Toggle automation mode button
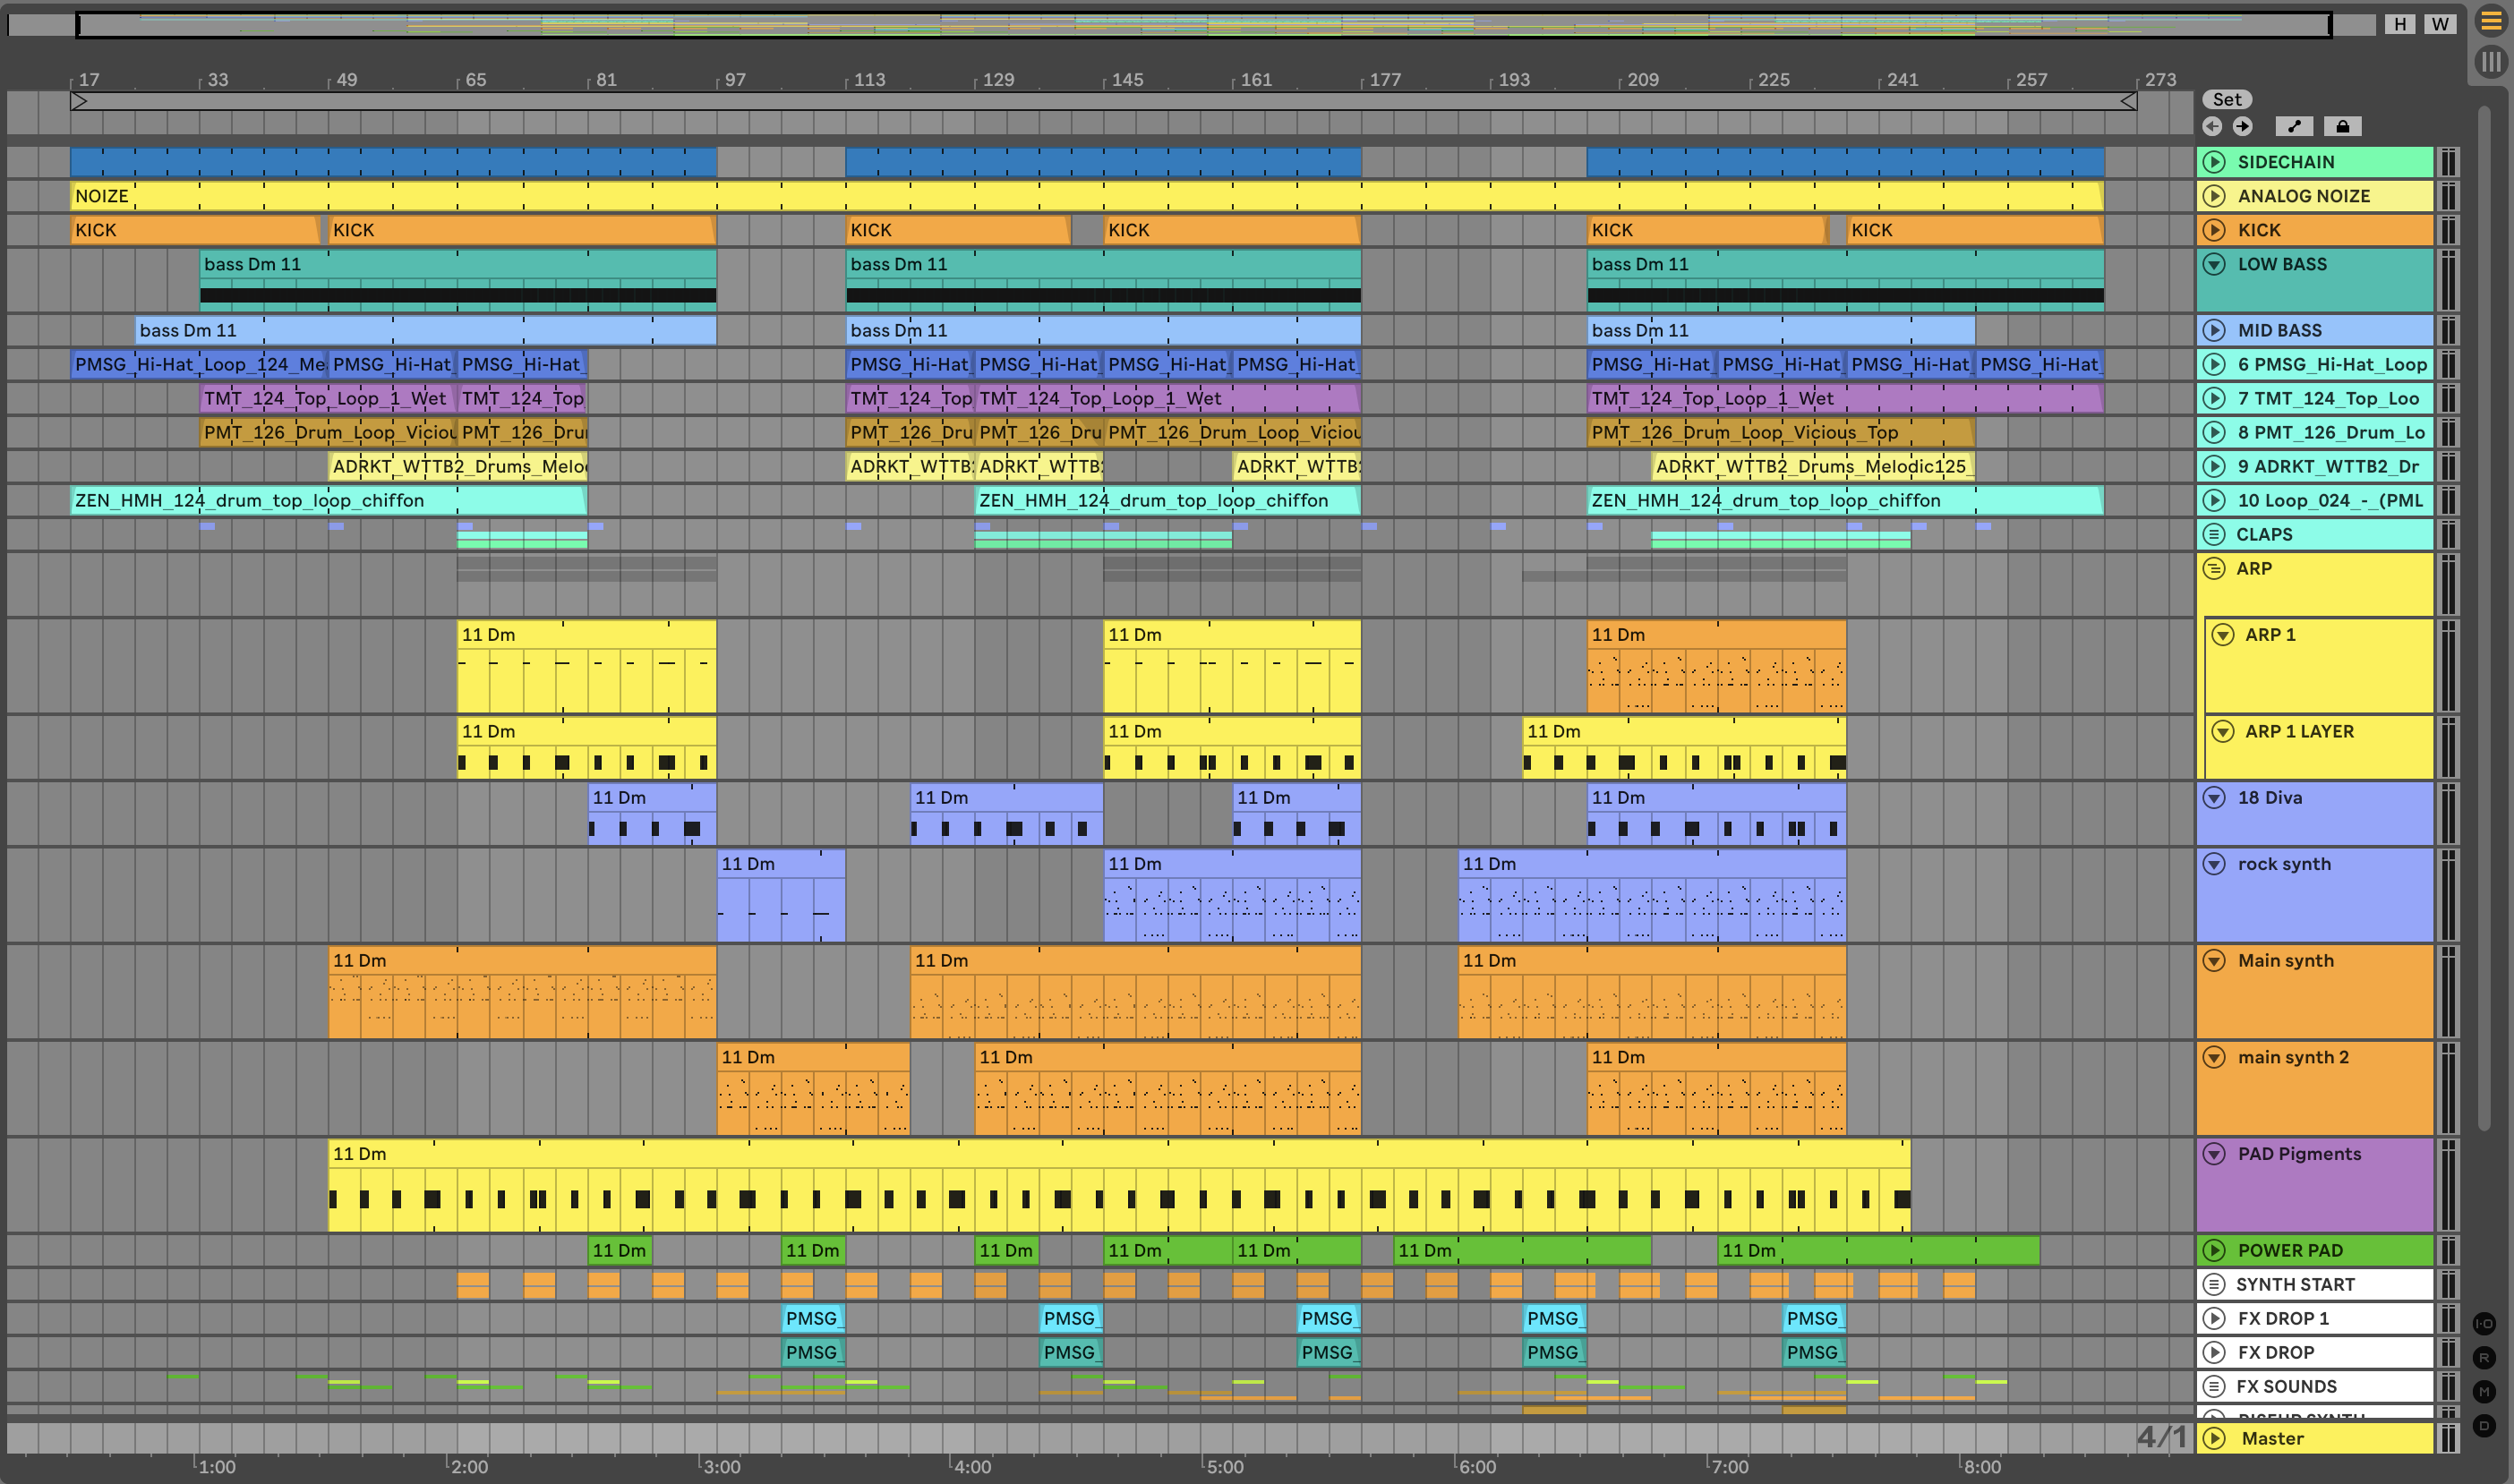The image size is (2514, 1484). click(2294, 126)
